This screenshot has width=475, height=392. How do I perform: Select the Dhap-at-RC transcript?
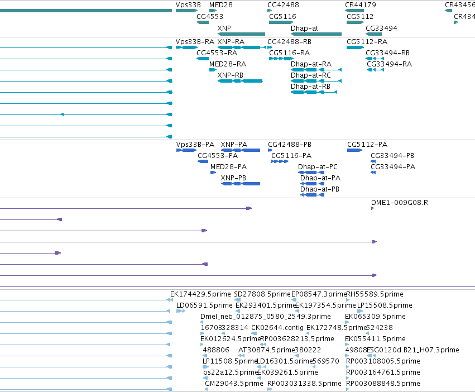pos(316,81)
